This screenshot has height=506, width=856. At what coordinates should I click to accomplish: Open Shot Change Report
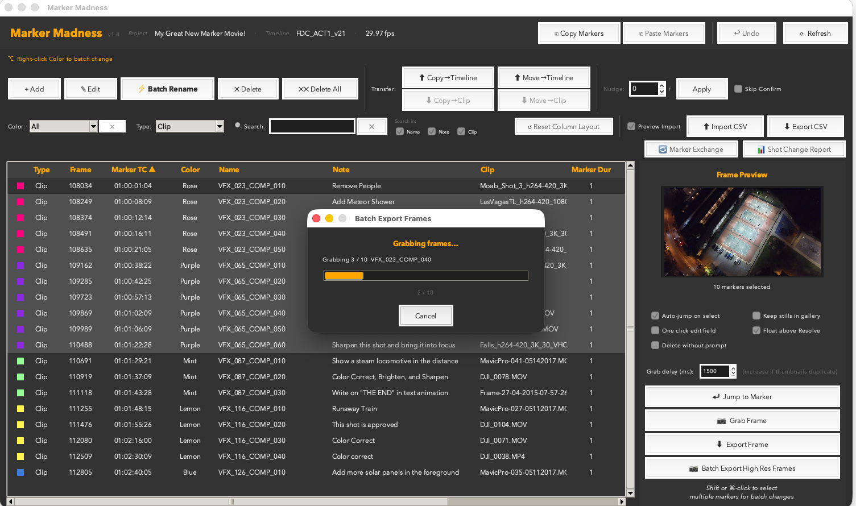794,149
